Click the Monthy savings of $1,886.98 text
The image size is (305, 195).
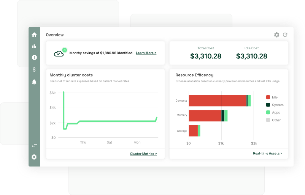(101, 53)
